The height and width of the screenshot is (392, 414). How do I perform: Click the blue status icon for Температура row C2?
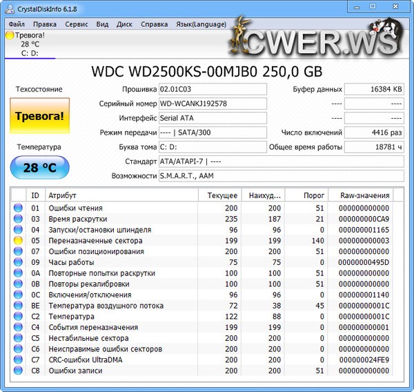19,317
